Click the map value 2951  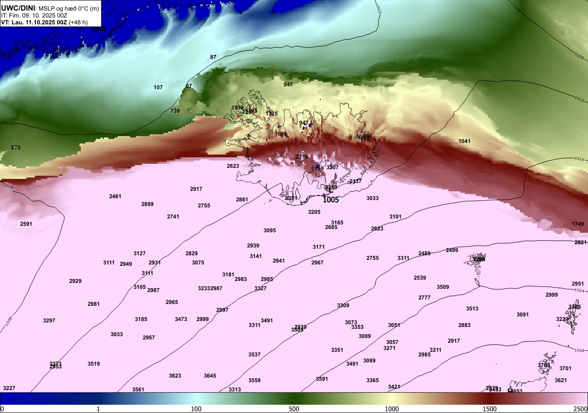click(578, 284)
